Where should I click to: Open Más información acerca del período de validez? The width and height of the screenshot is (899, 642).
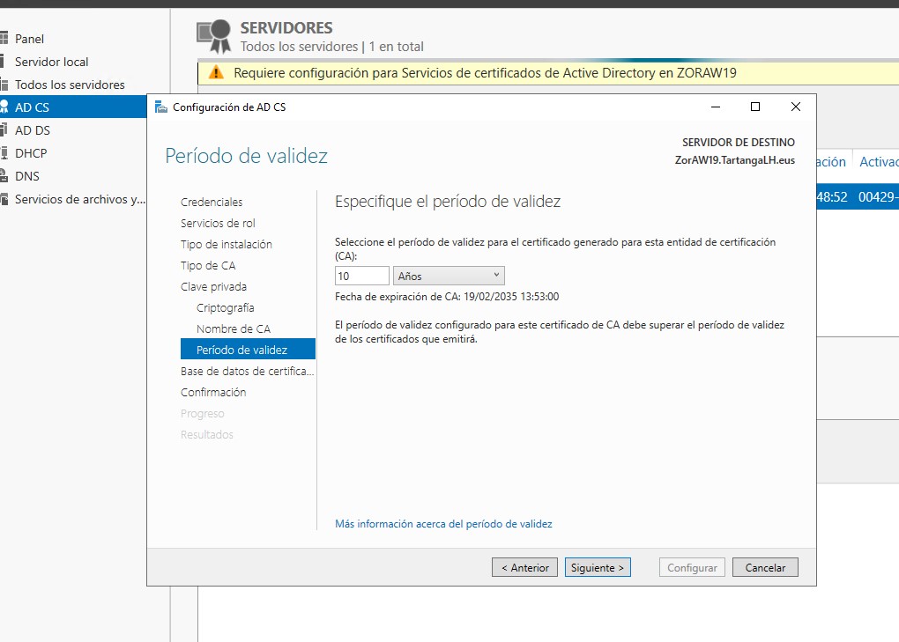(x=443, y=524)
